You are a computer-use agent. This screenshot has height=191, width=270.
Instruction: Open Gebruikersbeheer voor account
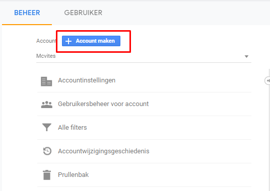pos(103,104)
